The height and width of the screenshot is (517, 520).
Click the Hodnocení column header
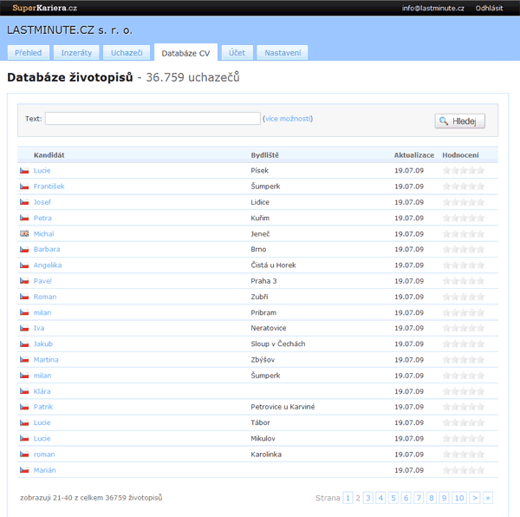click(461, 155)
